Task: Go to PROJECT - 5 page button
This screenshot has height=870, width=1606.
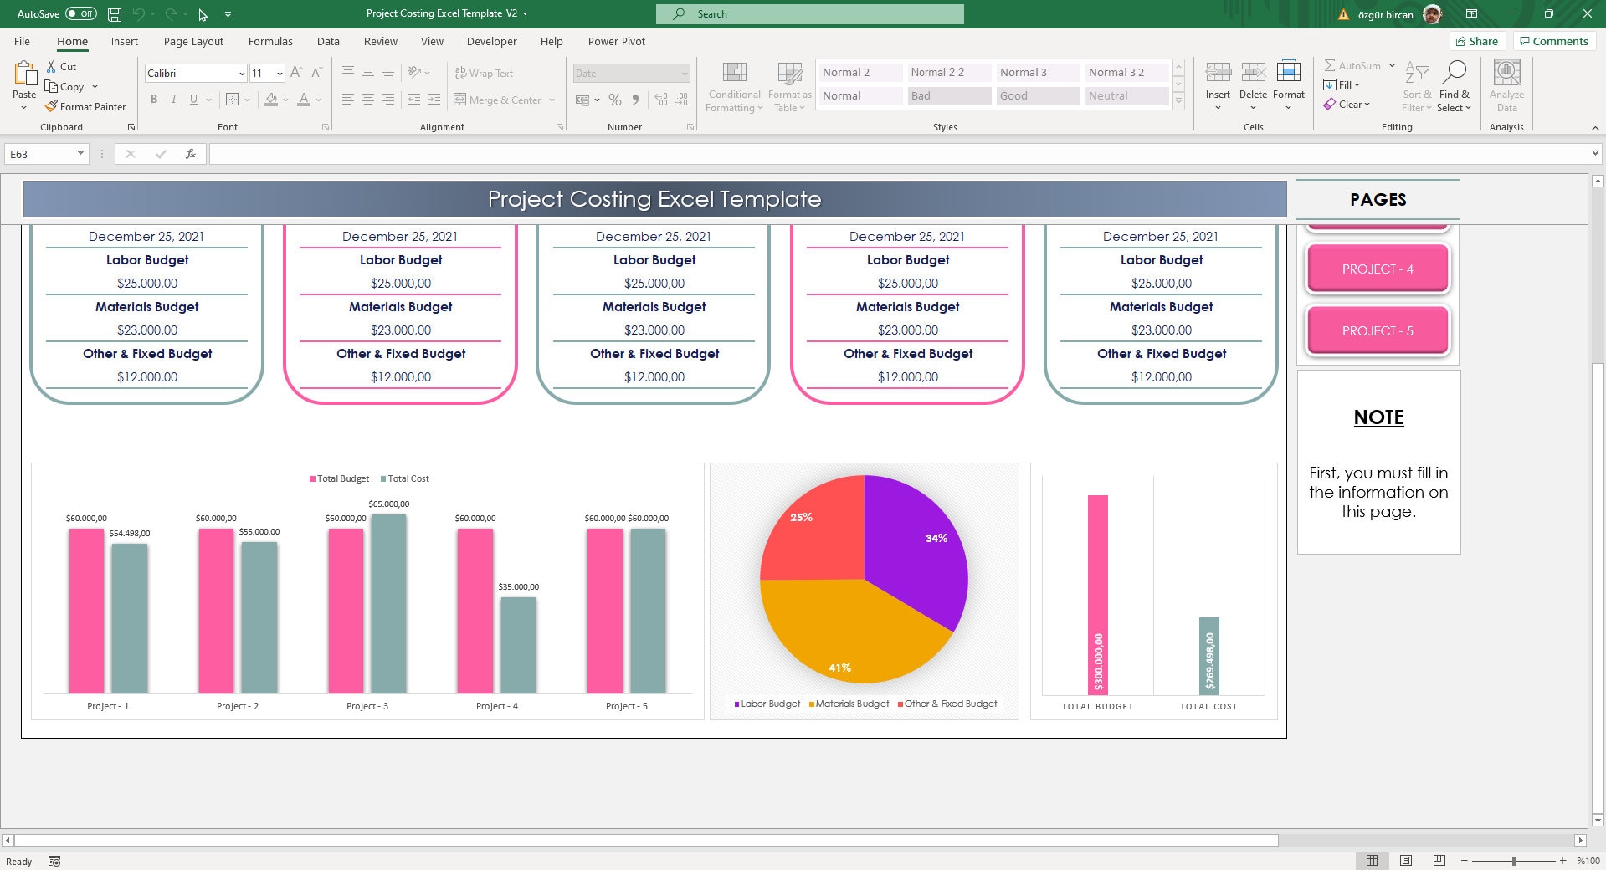Action: click(x=1378, y=330)
